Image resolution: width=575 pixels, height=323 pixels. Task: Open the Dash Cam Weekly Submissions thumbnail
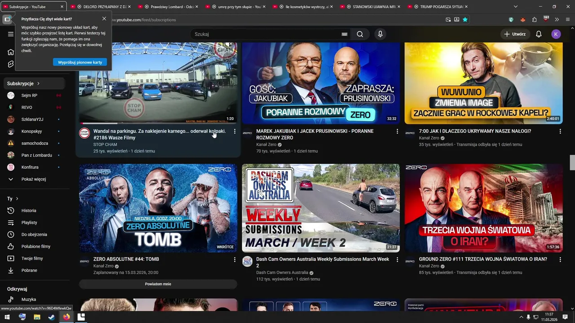click(x=321, y=208)
